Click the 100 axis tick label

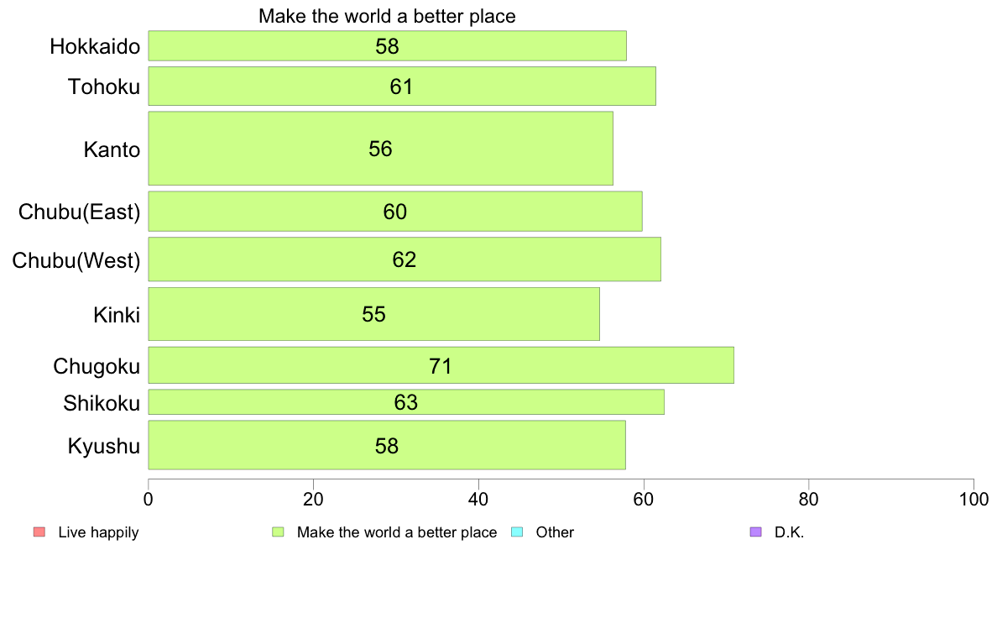(x=974, y=500)
